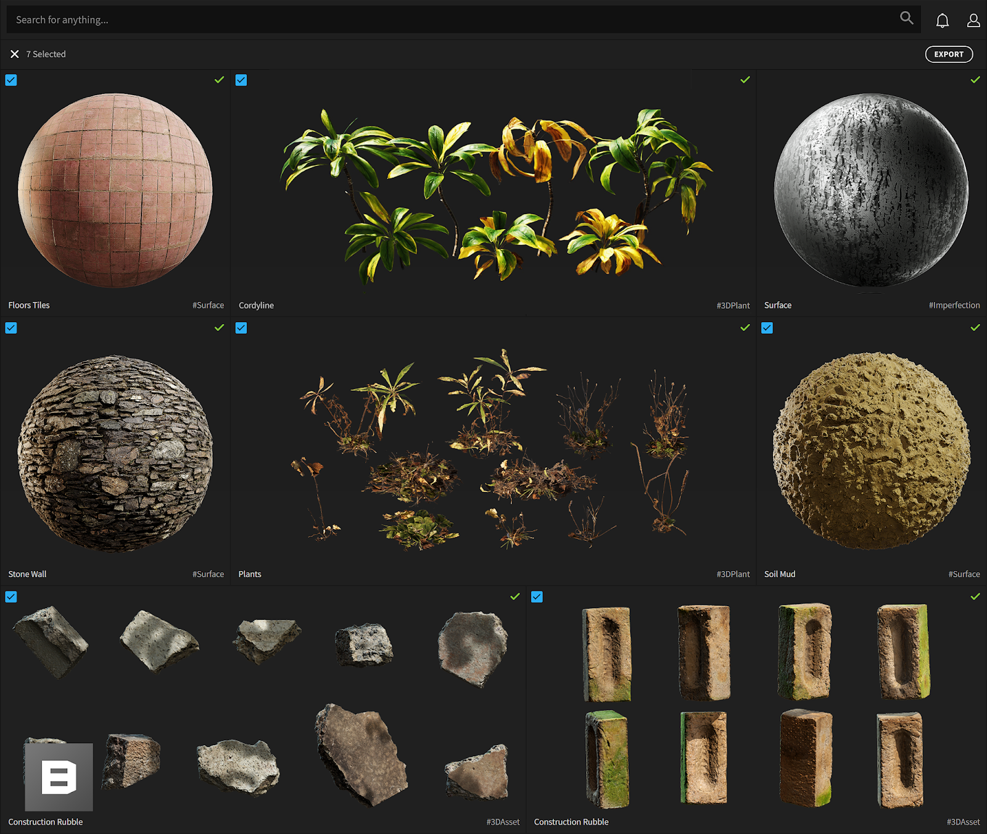Click the '7 Selected' label
987x834 pixels.
click(x=46, y=54)
